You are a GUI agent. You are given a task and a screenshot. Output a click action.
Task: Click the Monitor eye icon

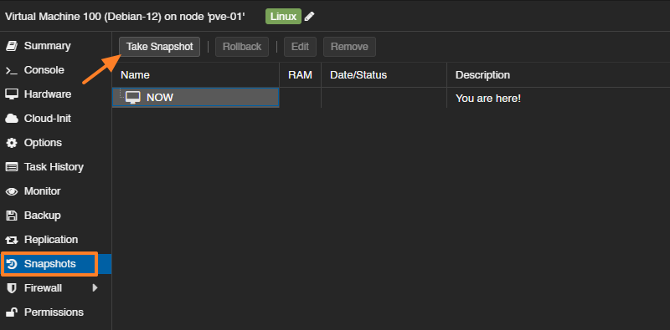click(12, 191)
